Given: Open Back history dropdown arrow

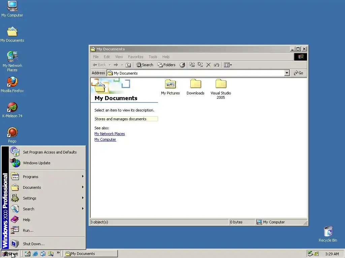Looking at the screenshot, I should [x=109, y=65].
